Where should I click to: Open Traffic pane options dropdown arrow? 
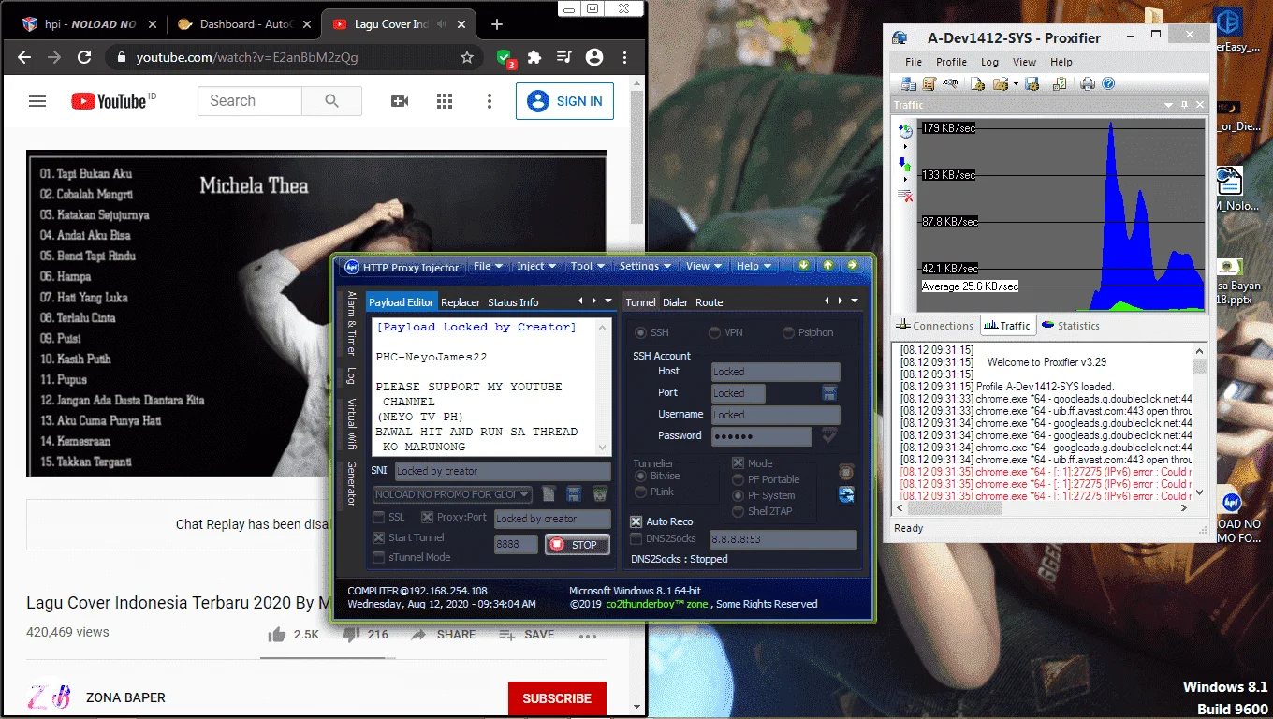click(1167, 105)
